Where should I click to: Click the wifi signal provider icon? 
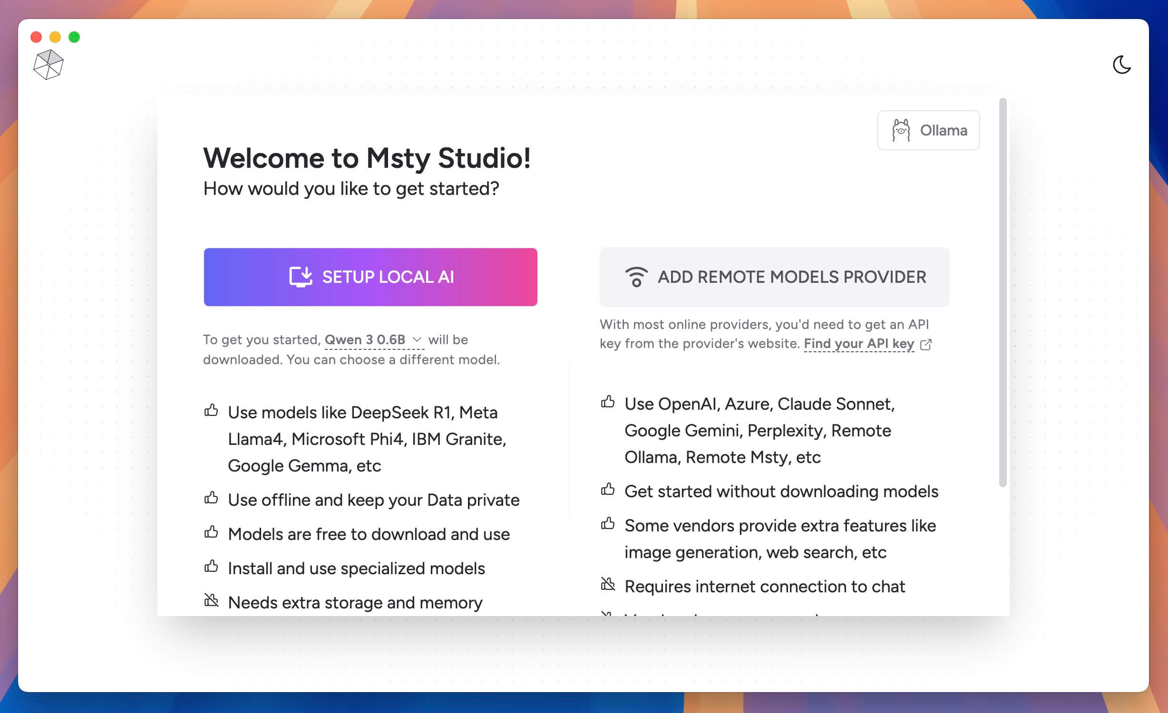pyautogui.click(x=636, y=277)
